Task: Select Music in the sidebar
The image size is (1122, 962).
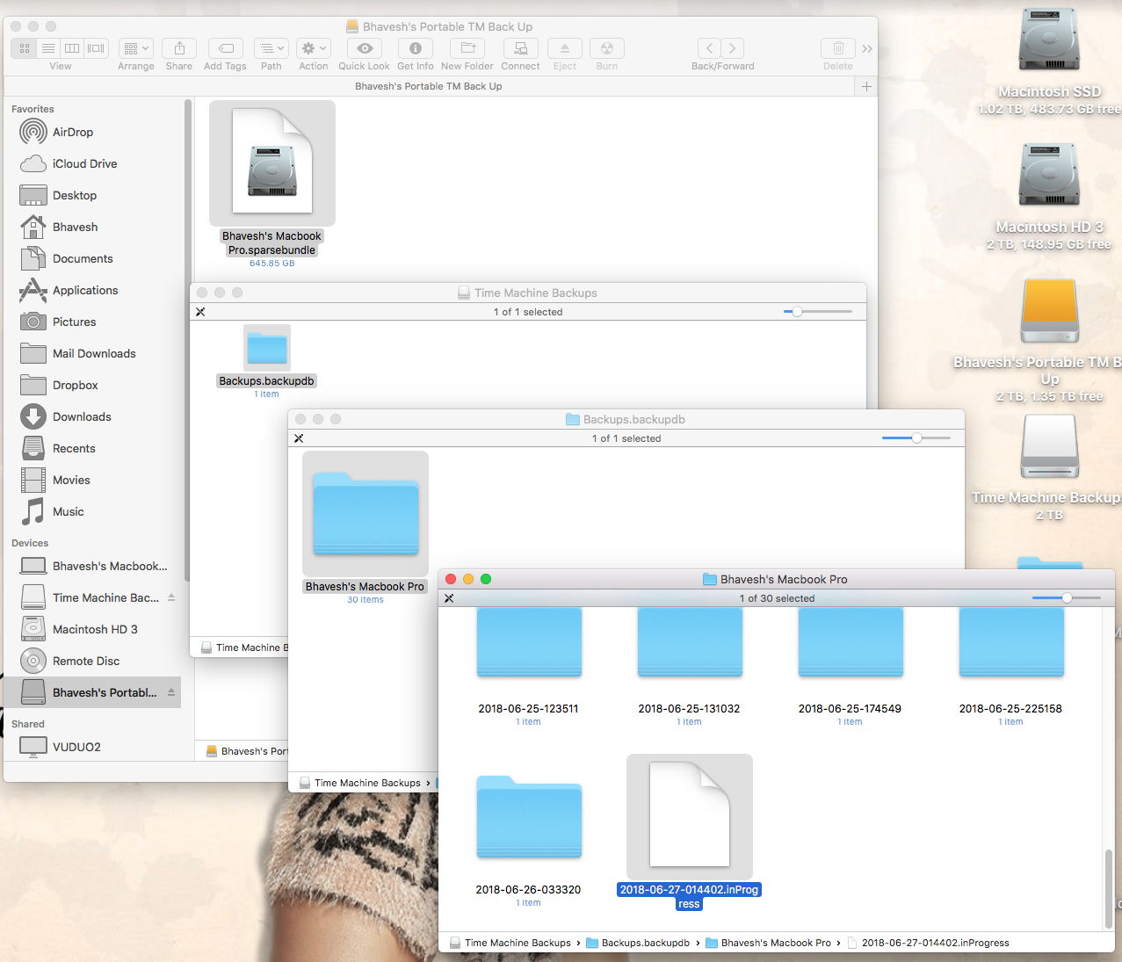Action: [x=94, y=512]
